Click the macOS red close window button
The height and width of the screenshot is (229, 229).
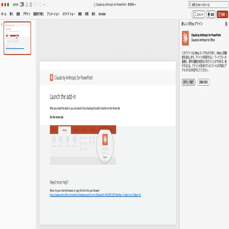pos(2,5)
